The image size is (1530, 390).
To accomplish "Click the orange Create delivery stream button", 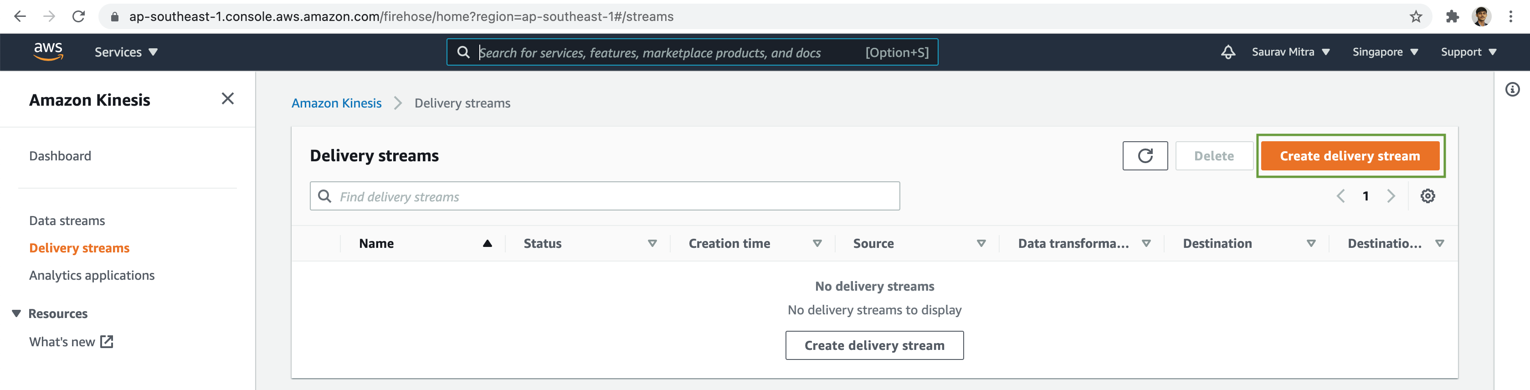I will point(1350,156).
